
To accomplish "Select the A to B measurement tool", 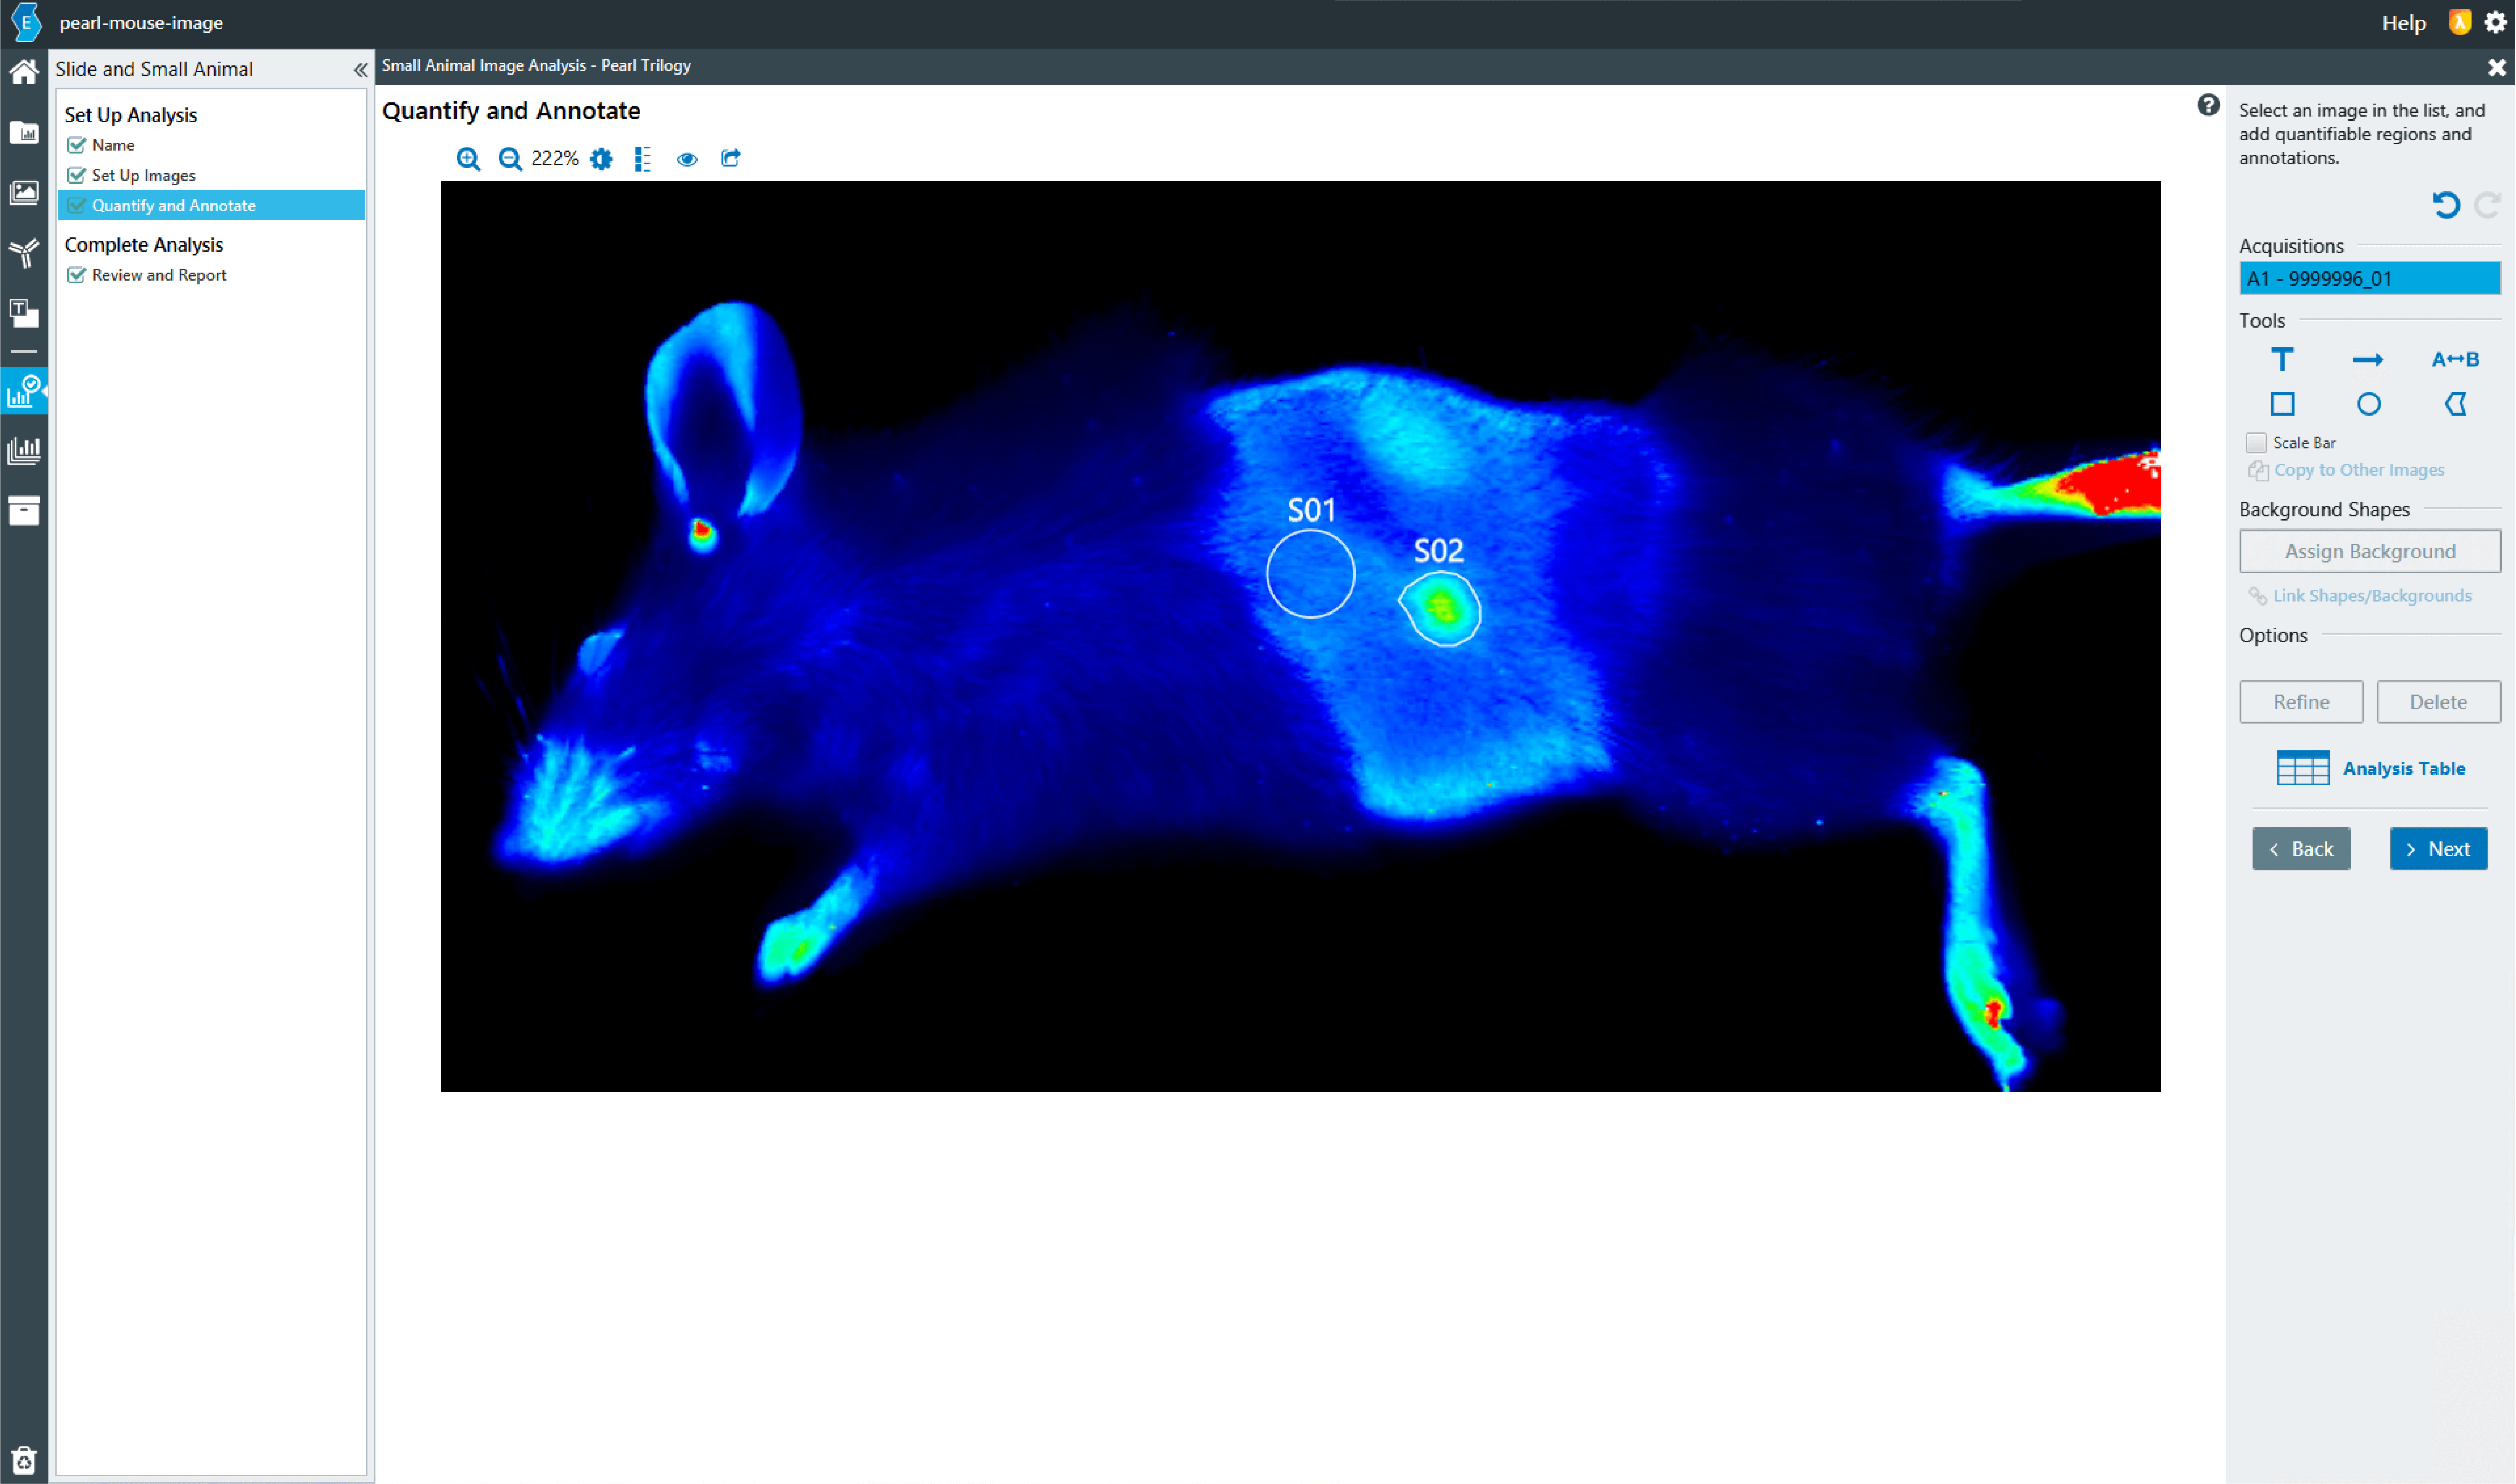I will [x=2455, y=359].
